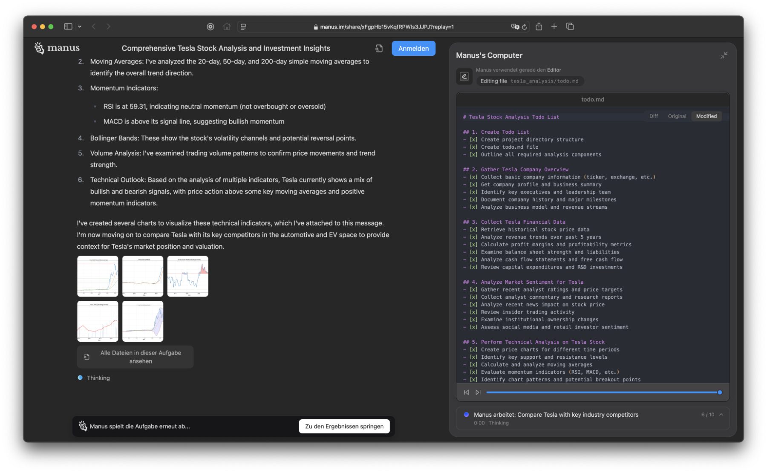This screenshot has height=473, width=767.
Task: Click the Editor pencil icon
Action: click(x=464, y=76)
